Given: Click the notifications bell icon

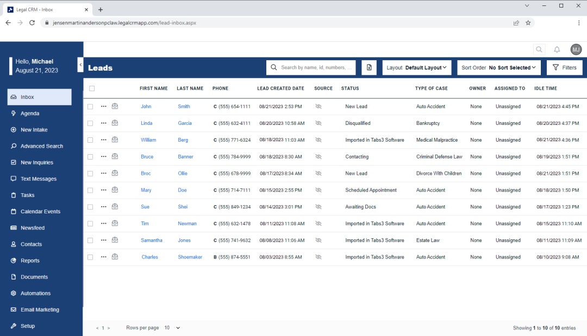Looking at the screenshot, I should [x=557, y=49].
